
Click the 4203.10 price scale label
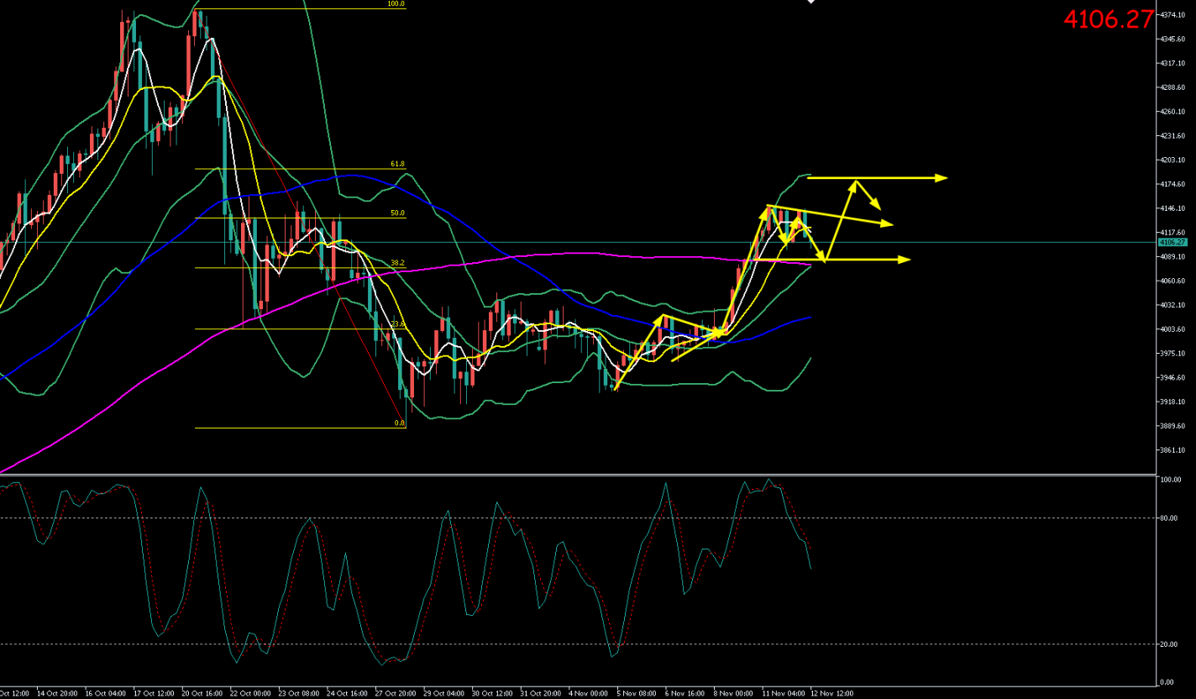coord(1171,160)
